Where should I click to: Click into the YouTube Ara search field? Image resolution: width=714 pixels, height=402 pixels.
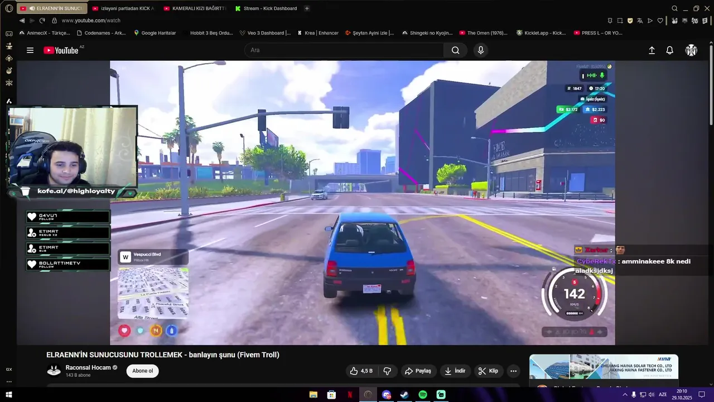tap(344, 50)
